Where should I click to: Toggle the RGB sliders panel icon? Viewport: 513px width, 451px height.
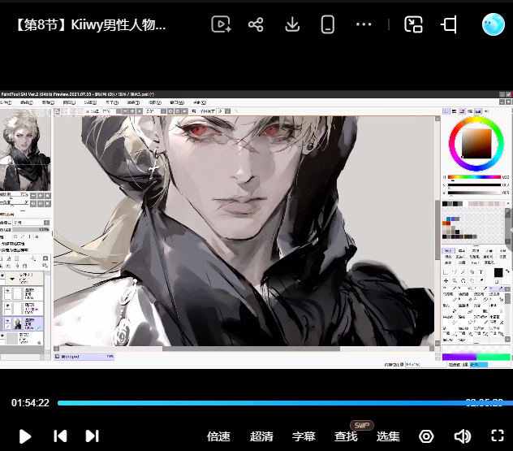pyautogui.click(x=454, y=111)
